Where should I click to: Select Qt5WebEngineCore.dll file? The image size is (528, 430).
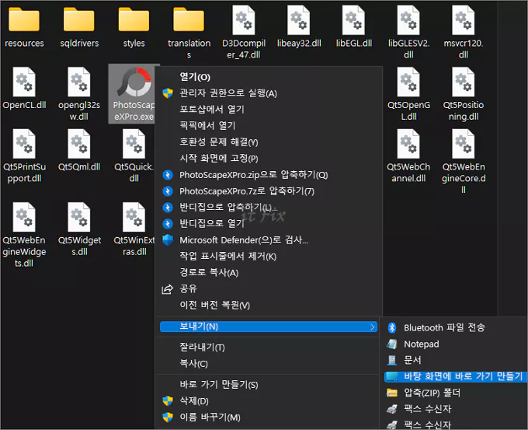464,162
